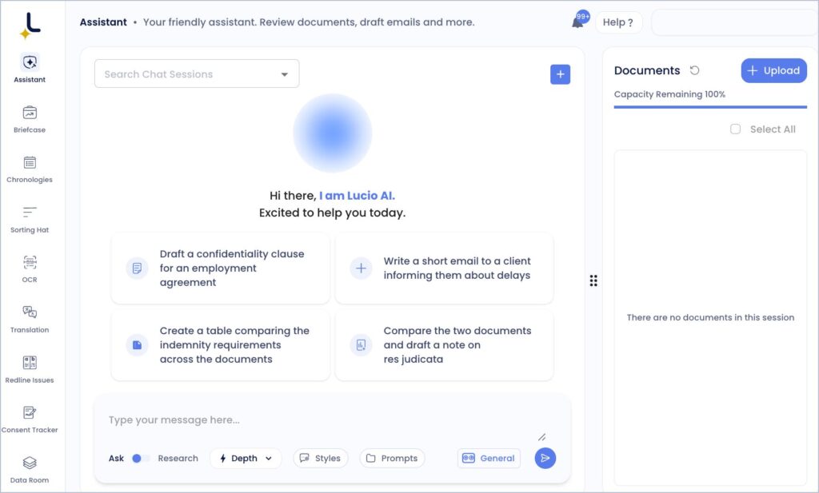Click the 'Ask' mode label
The image size is (819, 493).
(116, 458)
